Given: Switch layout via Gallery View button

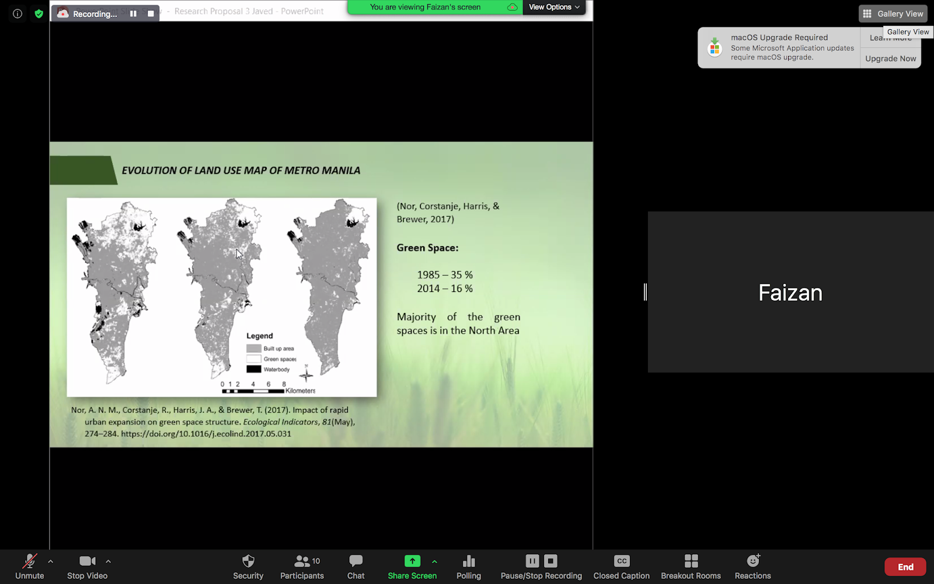Looking at the screenshot, I should [x=893, y=13].
